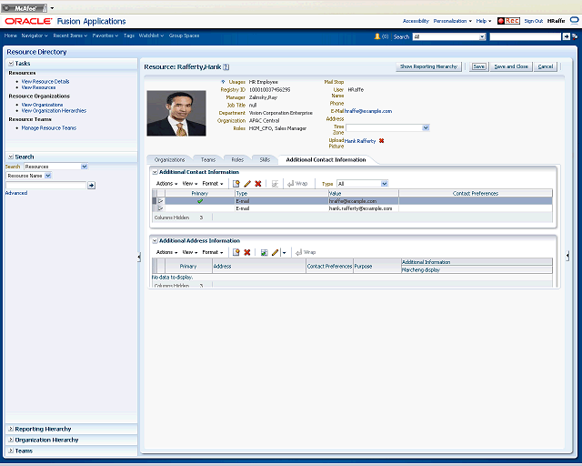Image resolution: width=582 pixels, height=466 pixels.
Task: Click Create icon in Additional Address Information toolbar
Action: coord(236,252)
